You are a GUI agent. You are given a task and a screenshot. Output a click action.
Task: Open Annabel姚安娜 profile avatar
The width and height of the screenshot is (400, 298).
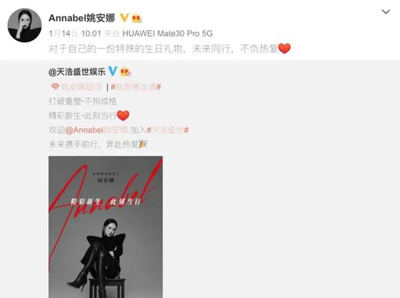(x=25, y=25)
